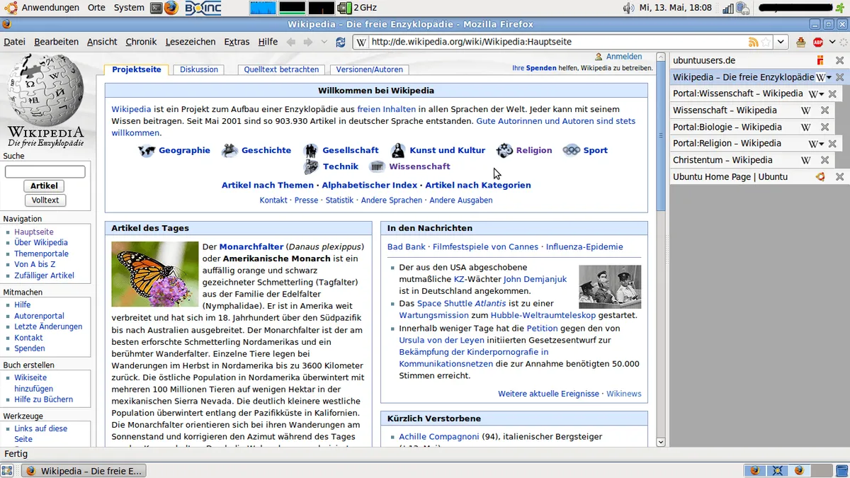
Task: Launch Firefox from the top panel icon
Action: click(x=171, y=8)
